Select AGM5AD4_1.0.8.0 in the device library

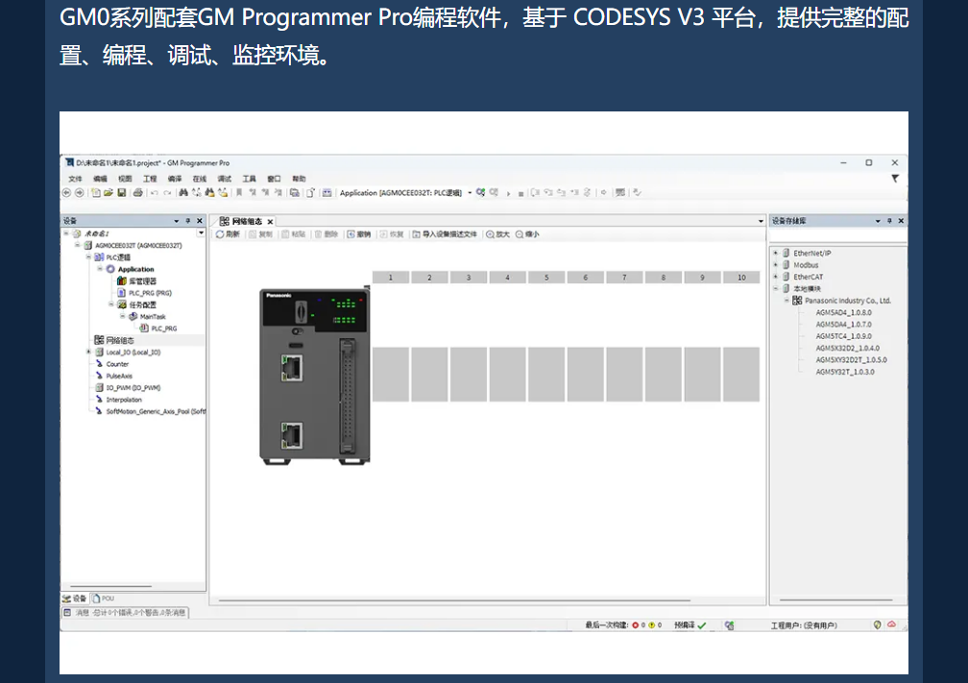click(844, 312)
